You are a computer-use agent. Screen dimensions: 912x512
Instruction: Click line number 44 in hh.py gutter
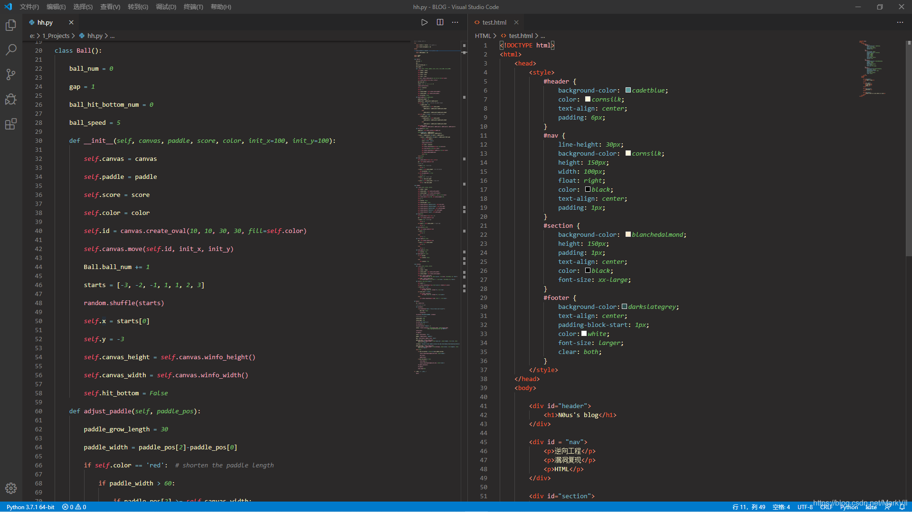pyautogui.click(x=38, y=267)
